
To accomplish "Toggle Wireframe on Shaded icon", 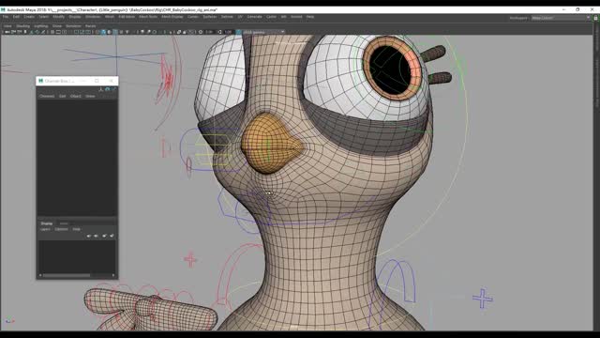I will [115, 32].
